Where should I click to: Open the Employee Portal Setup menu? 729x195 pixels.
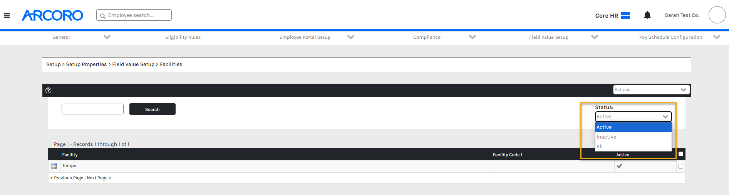click(x=305, y=37)
